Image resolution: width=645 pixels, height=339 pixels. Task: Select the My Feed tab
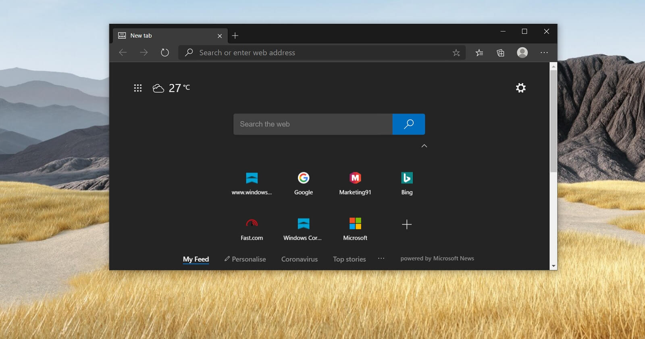(x=196, y=259)
